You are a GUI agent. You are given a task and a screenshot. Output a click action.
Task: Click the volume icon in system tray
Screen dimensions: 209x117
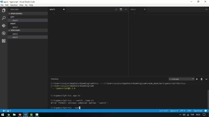(184, 115)
